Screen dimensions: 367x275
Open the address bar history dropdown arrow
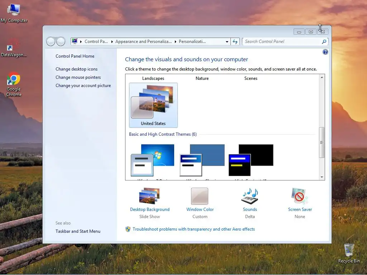(227, 42)
